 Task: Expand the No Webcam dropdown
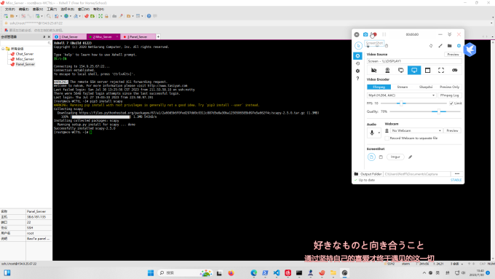416,130
